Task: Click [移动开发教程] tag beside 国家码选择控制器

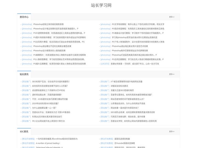Action: (107, 139)
